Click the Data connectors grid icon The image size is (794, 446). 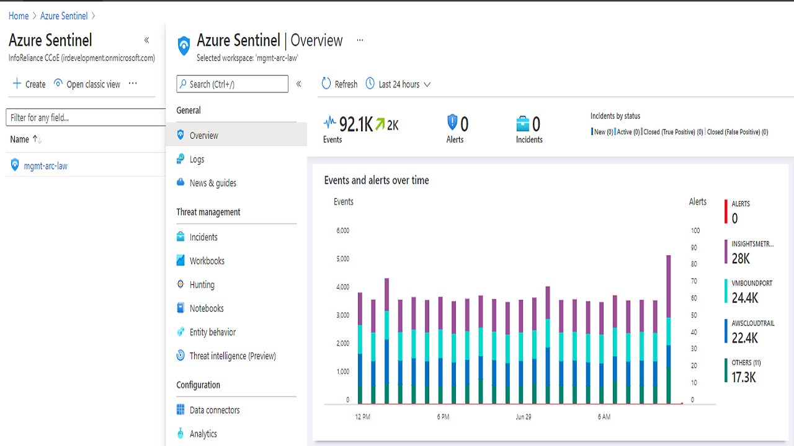coord(181,409)
